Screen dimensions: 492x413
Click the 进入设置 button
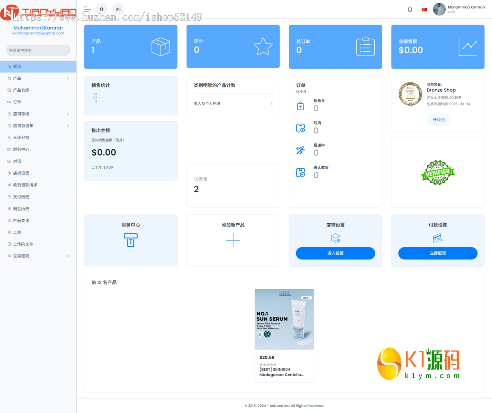coord(335,253)
